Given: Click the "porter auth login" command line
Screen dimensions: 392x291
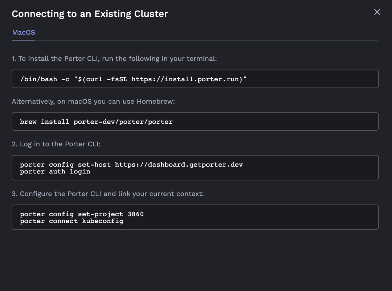Looking at the screenshot, I should coord(55,172).
